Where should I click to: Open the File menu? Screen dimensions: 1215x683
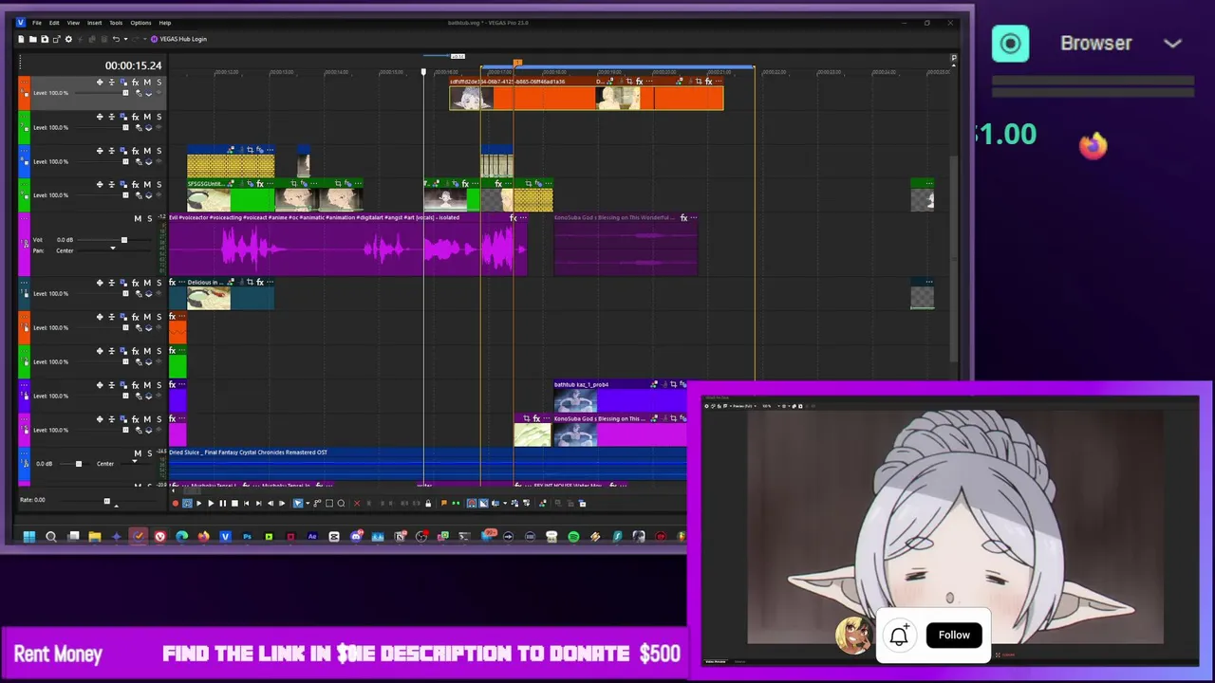(x=37, y=23)
